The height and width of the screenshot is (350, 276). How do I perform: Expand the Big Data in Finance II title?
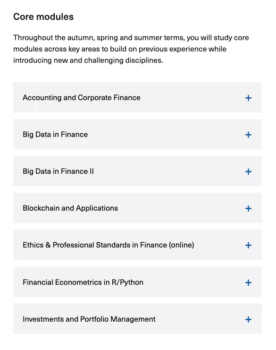(x=58, y=171)
